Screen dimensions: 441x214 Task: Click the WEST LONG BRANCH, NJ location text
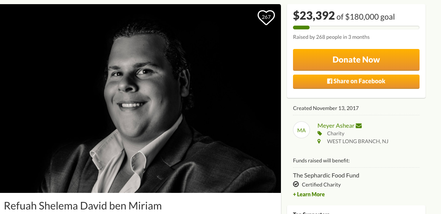[357, 141]
